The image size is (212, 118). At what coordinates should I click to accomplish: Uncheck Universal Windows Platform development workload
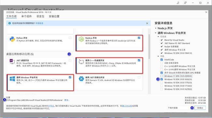tap(70, 77)
